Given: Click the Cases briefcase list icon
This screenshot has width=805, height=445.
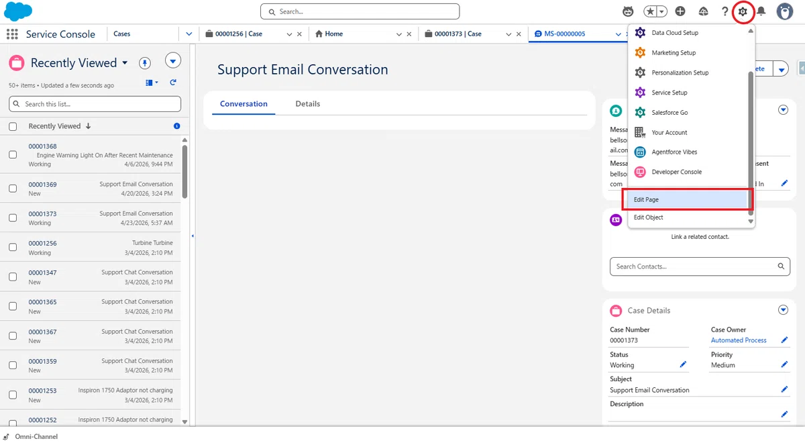Looking at the screenshot, I should (x=16, y=63).
